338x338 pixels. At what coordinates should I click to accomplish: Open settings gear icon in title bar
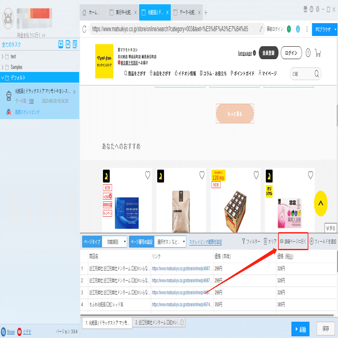click(317, 9)
